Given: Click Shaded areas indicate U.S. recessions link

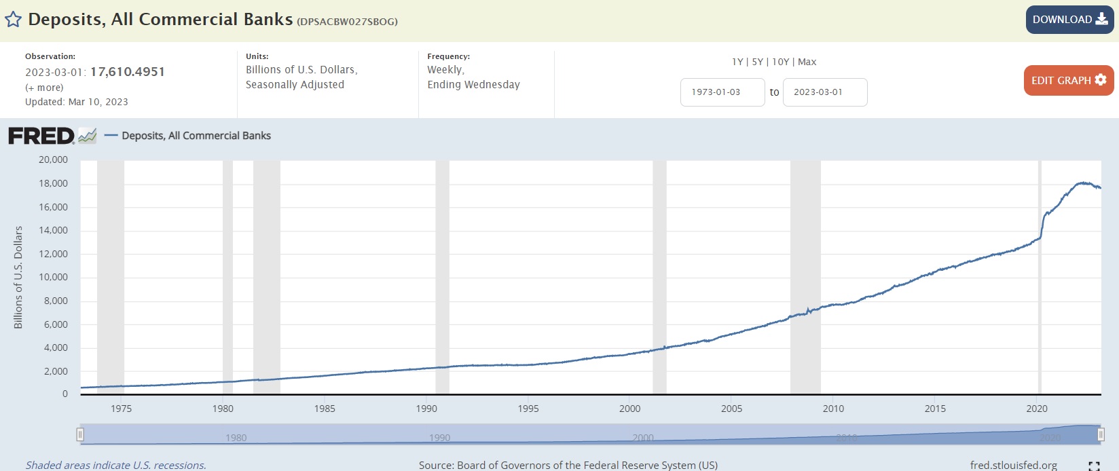Looking at the screenshot, I should click(x=116, y=465).
